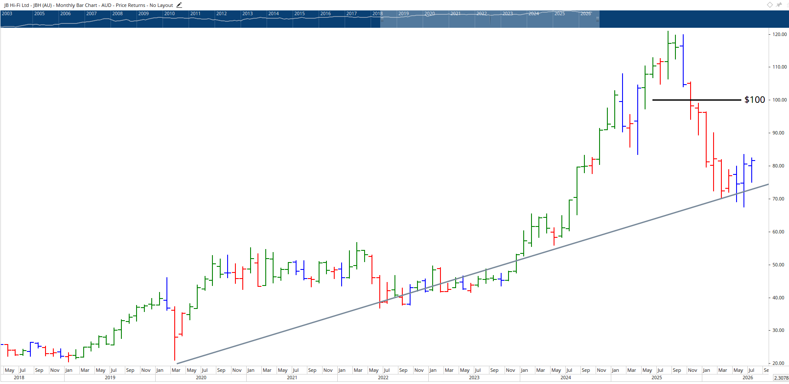
Task: Click the right handle of the navigator range
Action: (598, 19)
